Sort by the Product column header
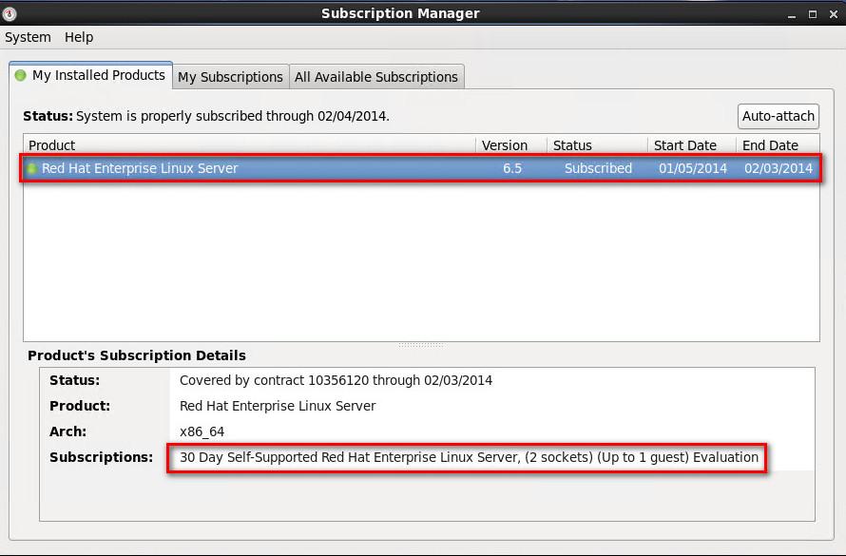The width and height of the screenshot is (846, 556). [249, 145]
